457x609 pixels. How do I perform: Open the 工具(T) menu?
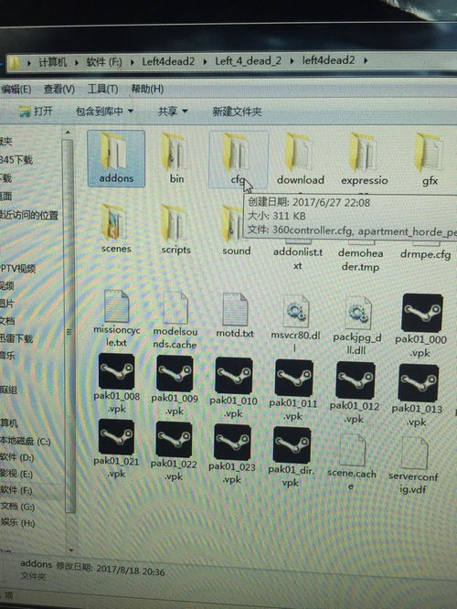(102, 89)
